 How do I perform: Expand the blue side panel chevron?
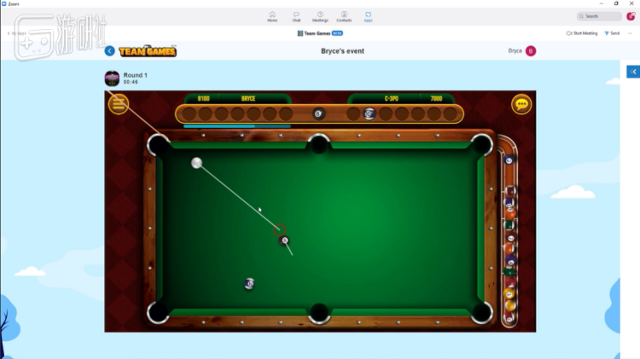pyautogui.click(x=633, y=72)
